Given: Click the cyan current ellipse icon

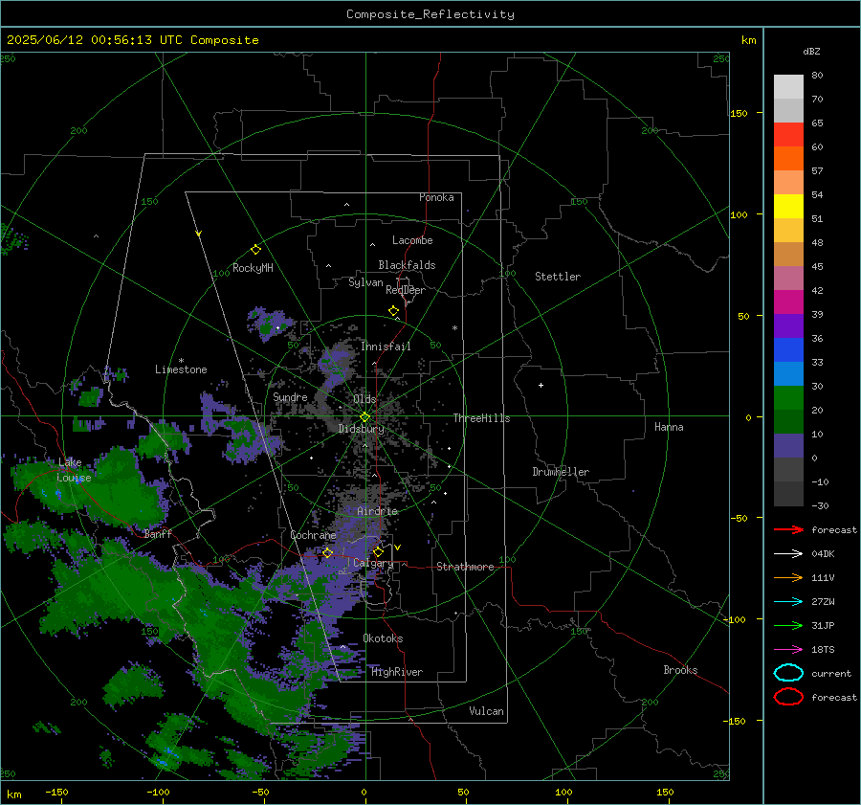Looking at the screenshot, I should point(788,673).
